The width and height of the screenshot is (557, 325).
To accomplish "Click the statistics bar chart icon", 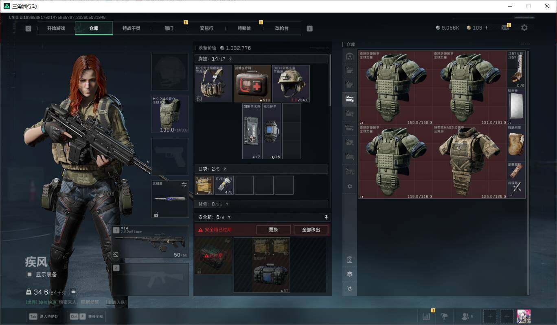I will pyautogui.click(x=426, y=316).
